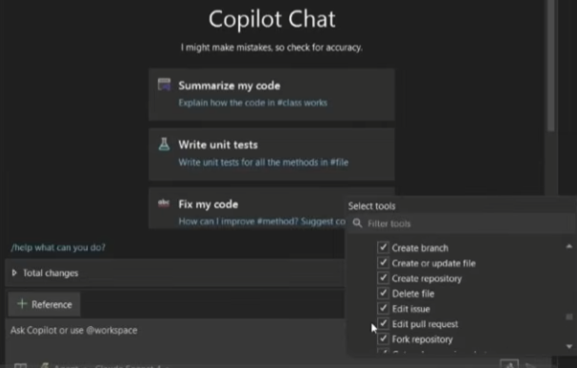Open the Summarize my code suggestion
577x368 pixels.
[x=271, y=94]
